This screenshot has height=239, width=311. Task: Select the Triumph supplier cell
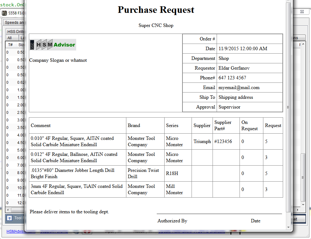click(x=202, y=141)
